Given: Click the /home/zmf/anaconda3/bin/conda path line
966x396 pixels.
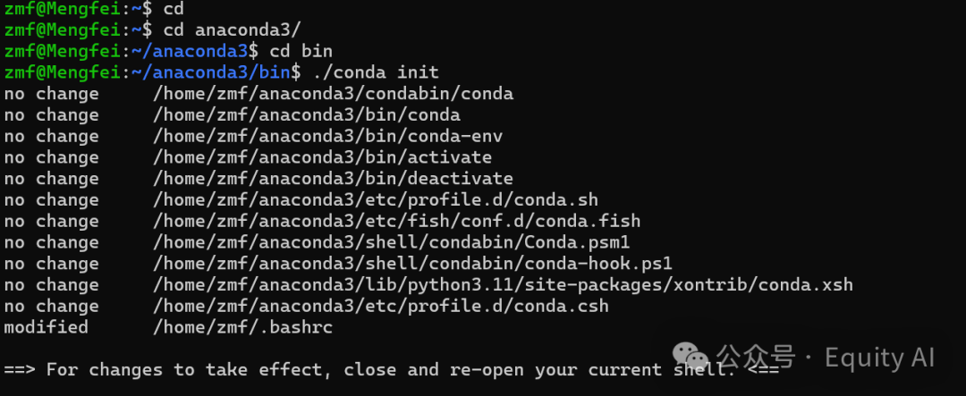Looking at the screenshot, I should point(307,114).
